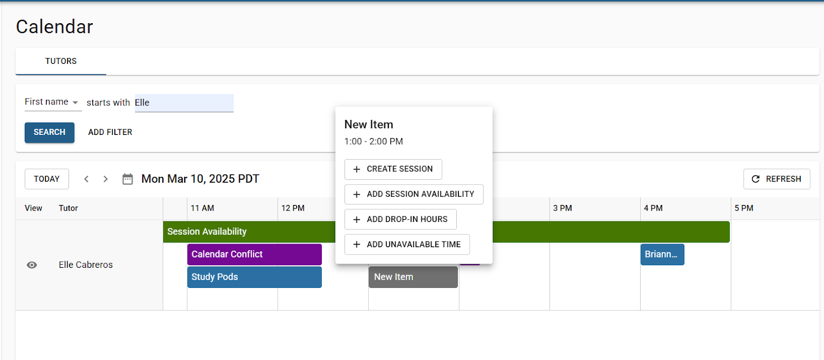This screenshot has height=360, width=824.
Task: Open the purple Calendar Conflict event
Action: [x=254, y=254]
